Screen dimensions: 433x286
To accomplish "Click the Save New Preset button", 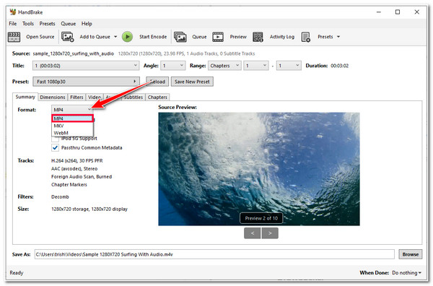I will pyautogui.click(x=192, y=82).
